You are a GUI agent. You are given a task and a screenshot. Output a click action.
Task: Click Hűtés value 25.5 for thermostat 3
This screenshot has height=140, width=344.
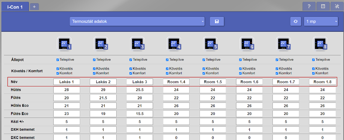click(x=140, y=90)
